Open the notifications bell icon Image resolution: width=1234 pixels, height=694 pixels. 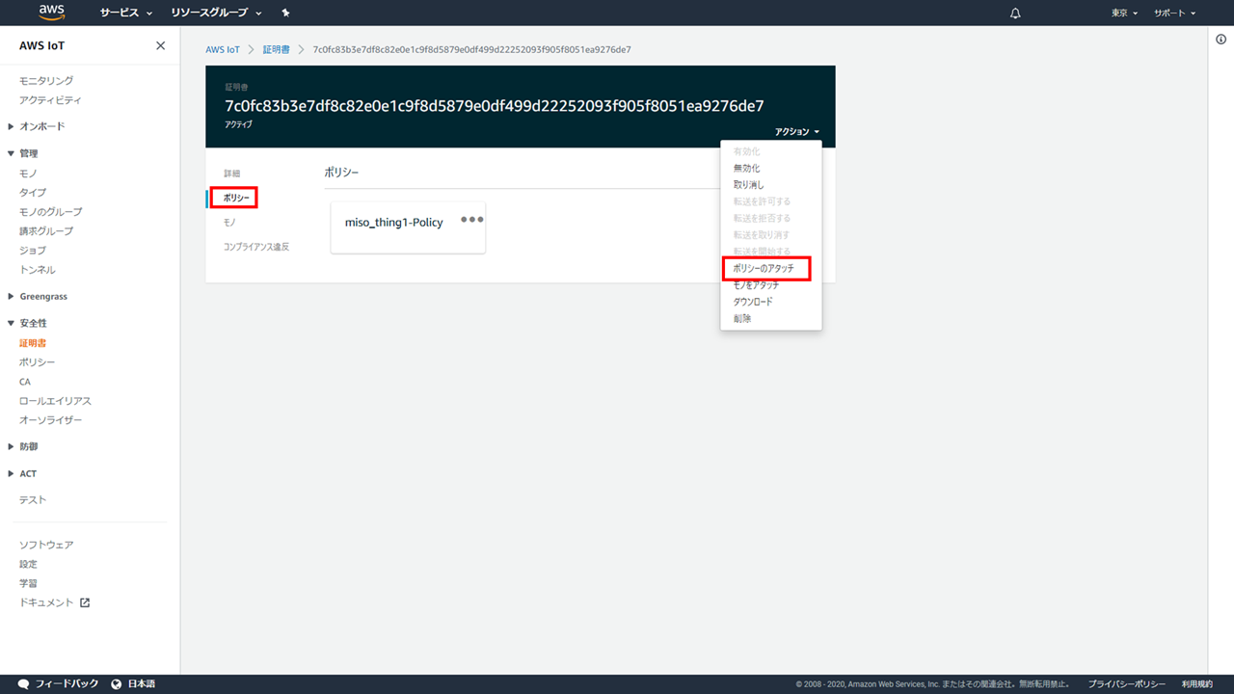pos(1015,13)
